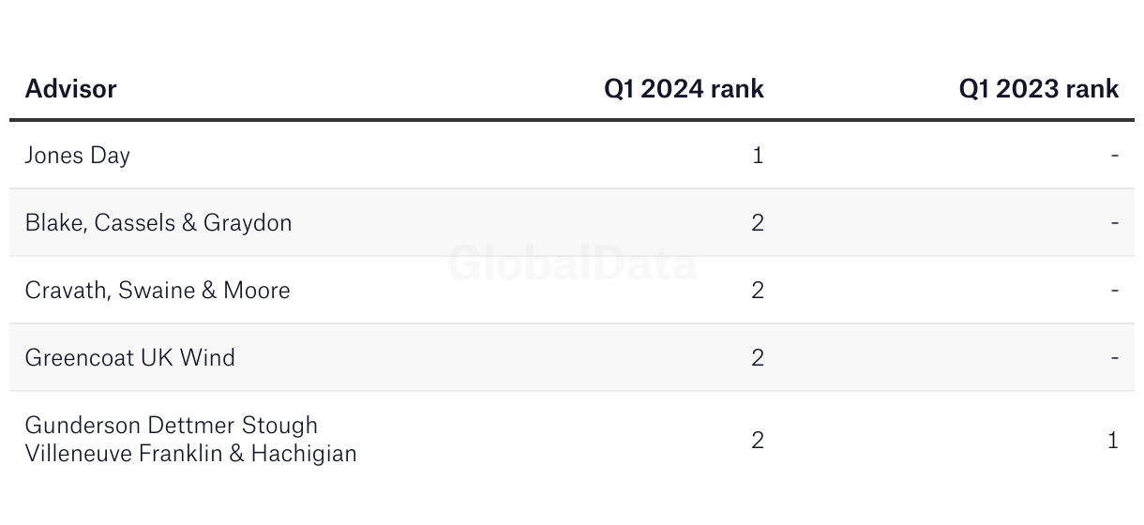Click Jones Day's Q1 2024 rank value 1
Screen dimensions: 1144x525
point(758,156)
